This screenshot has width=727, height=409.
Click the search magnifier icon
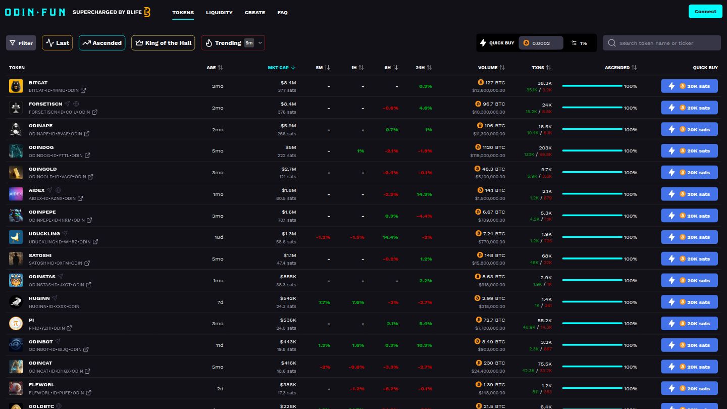612,43
